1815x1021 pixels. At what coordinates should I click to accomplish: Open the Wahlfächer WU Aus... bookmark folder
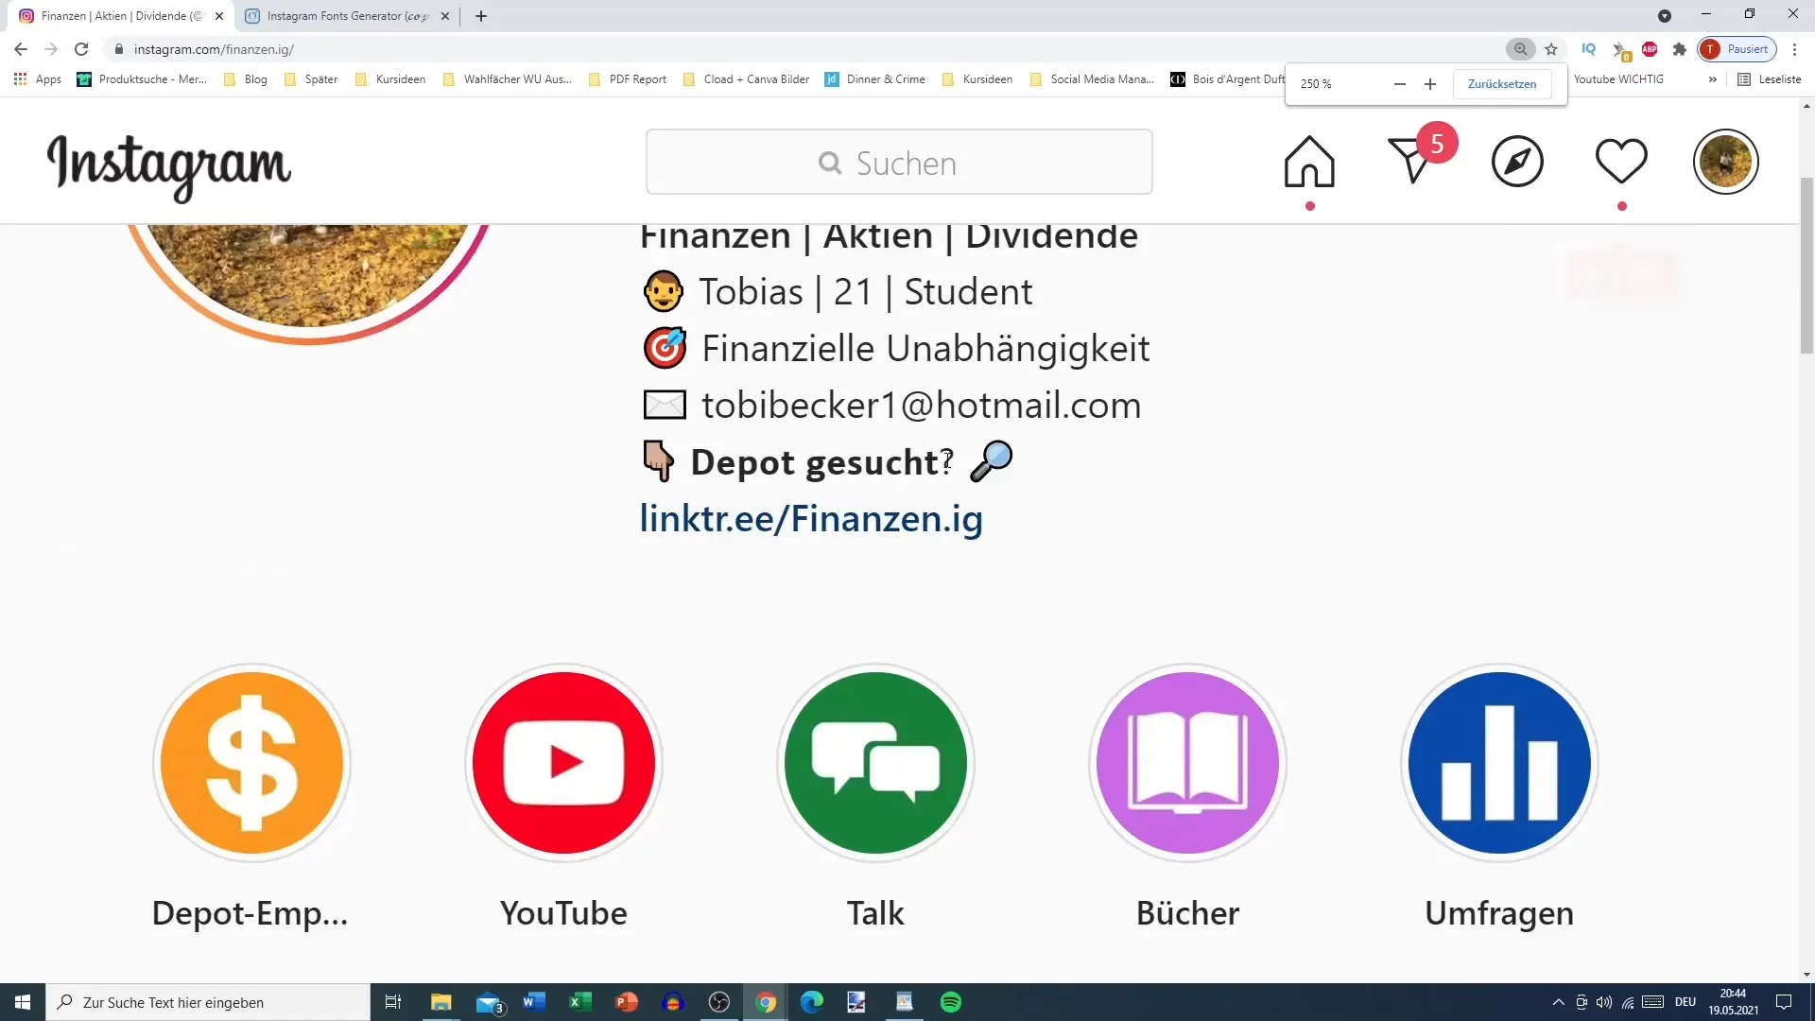pos(507,79)
